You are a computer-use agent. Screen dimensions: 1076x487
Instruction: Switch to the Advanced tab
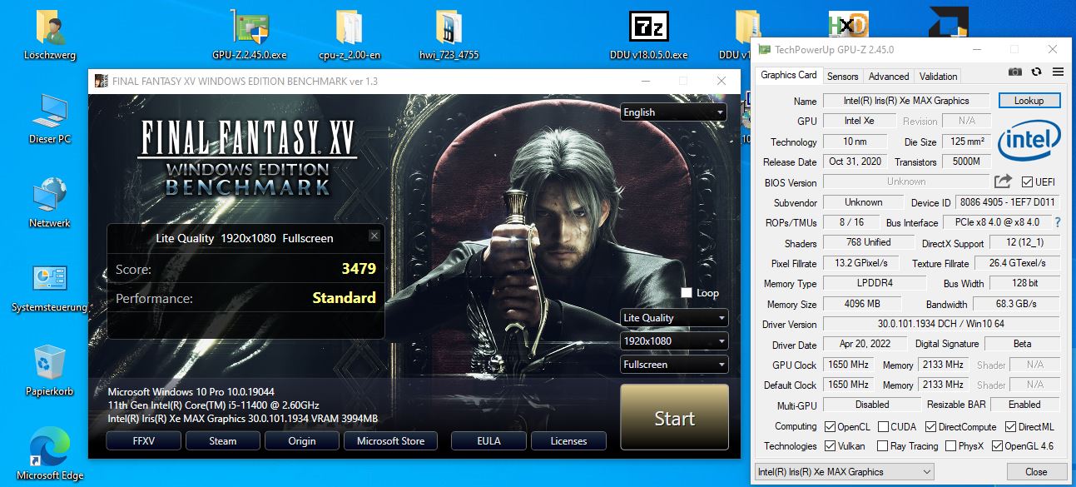[889, 76]
